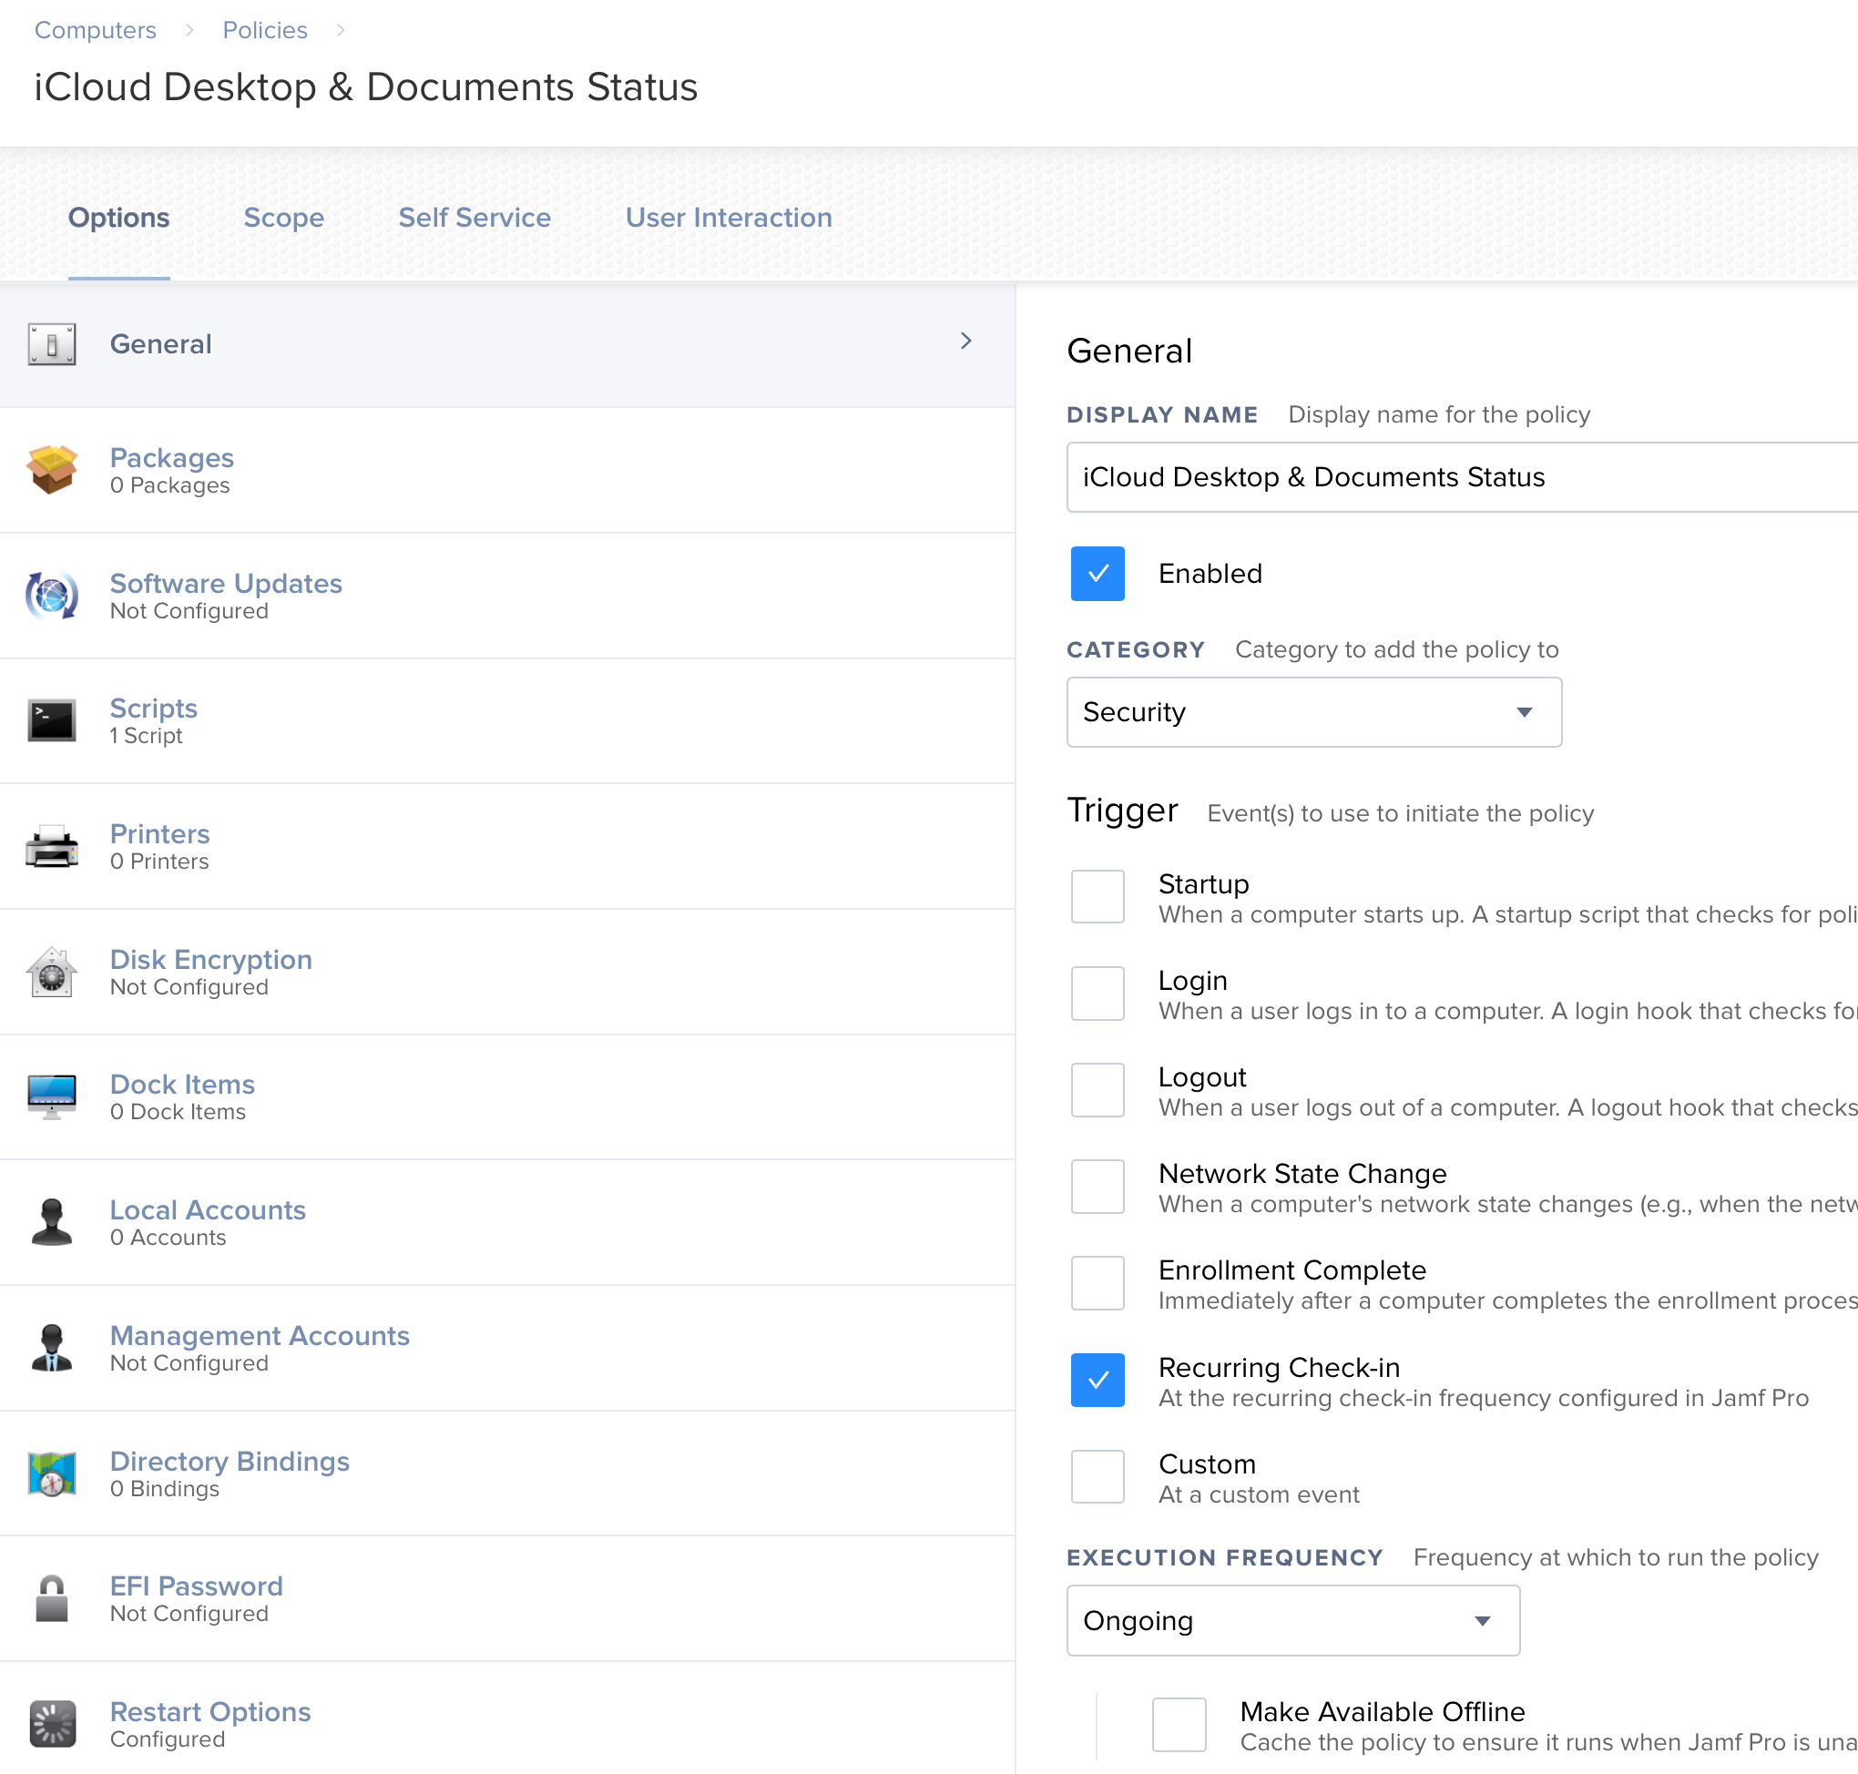Click the Packages box icon

tap(52, 470)
